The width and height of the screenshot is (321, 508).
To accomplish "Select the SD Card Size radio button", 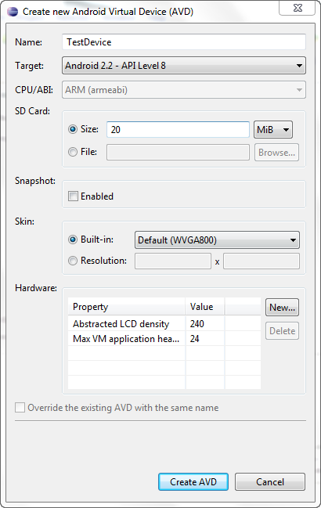I will (x=73, y=129).
